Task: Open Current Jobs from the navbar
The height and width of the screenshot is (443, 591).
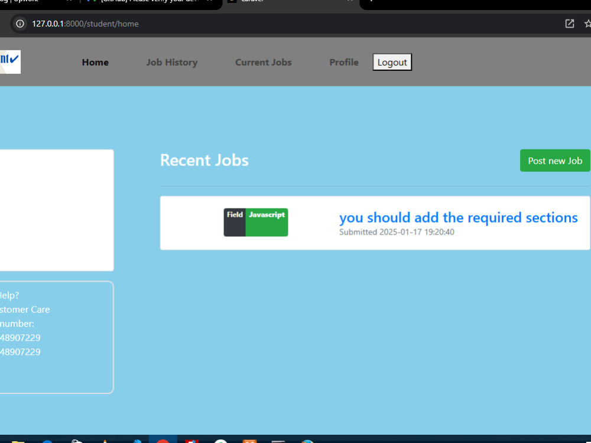Action: point(264,62)
